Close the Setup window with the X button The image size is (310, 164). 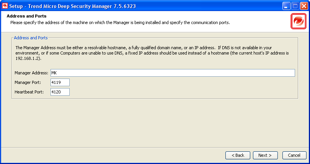pyautogui.click(x=304, y=6)
